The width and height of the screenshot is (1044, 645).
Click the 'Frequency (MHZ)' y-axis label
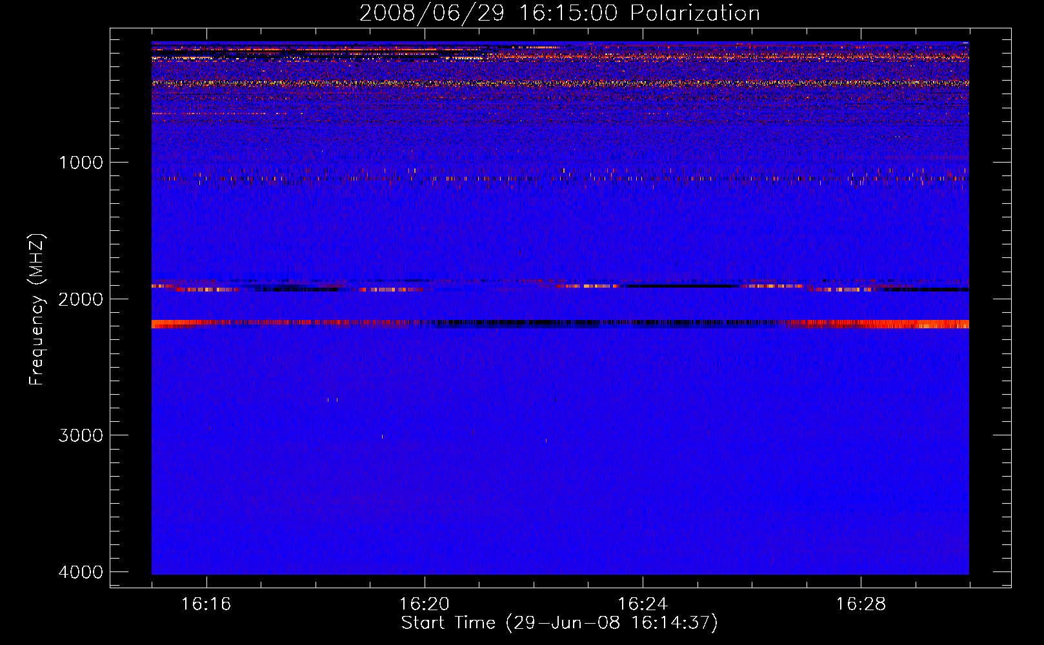37,310
